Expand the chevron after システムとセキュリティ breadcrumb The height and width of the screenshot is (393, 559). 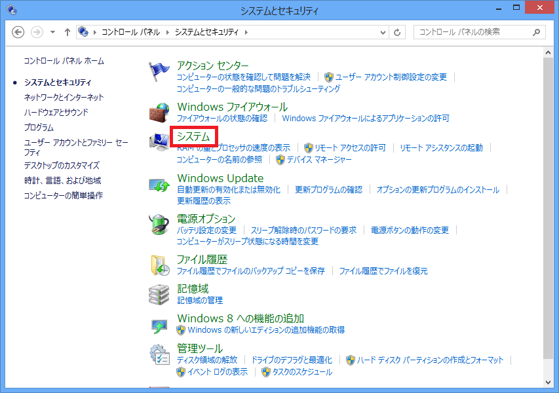(245, 32)
